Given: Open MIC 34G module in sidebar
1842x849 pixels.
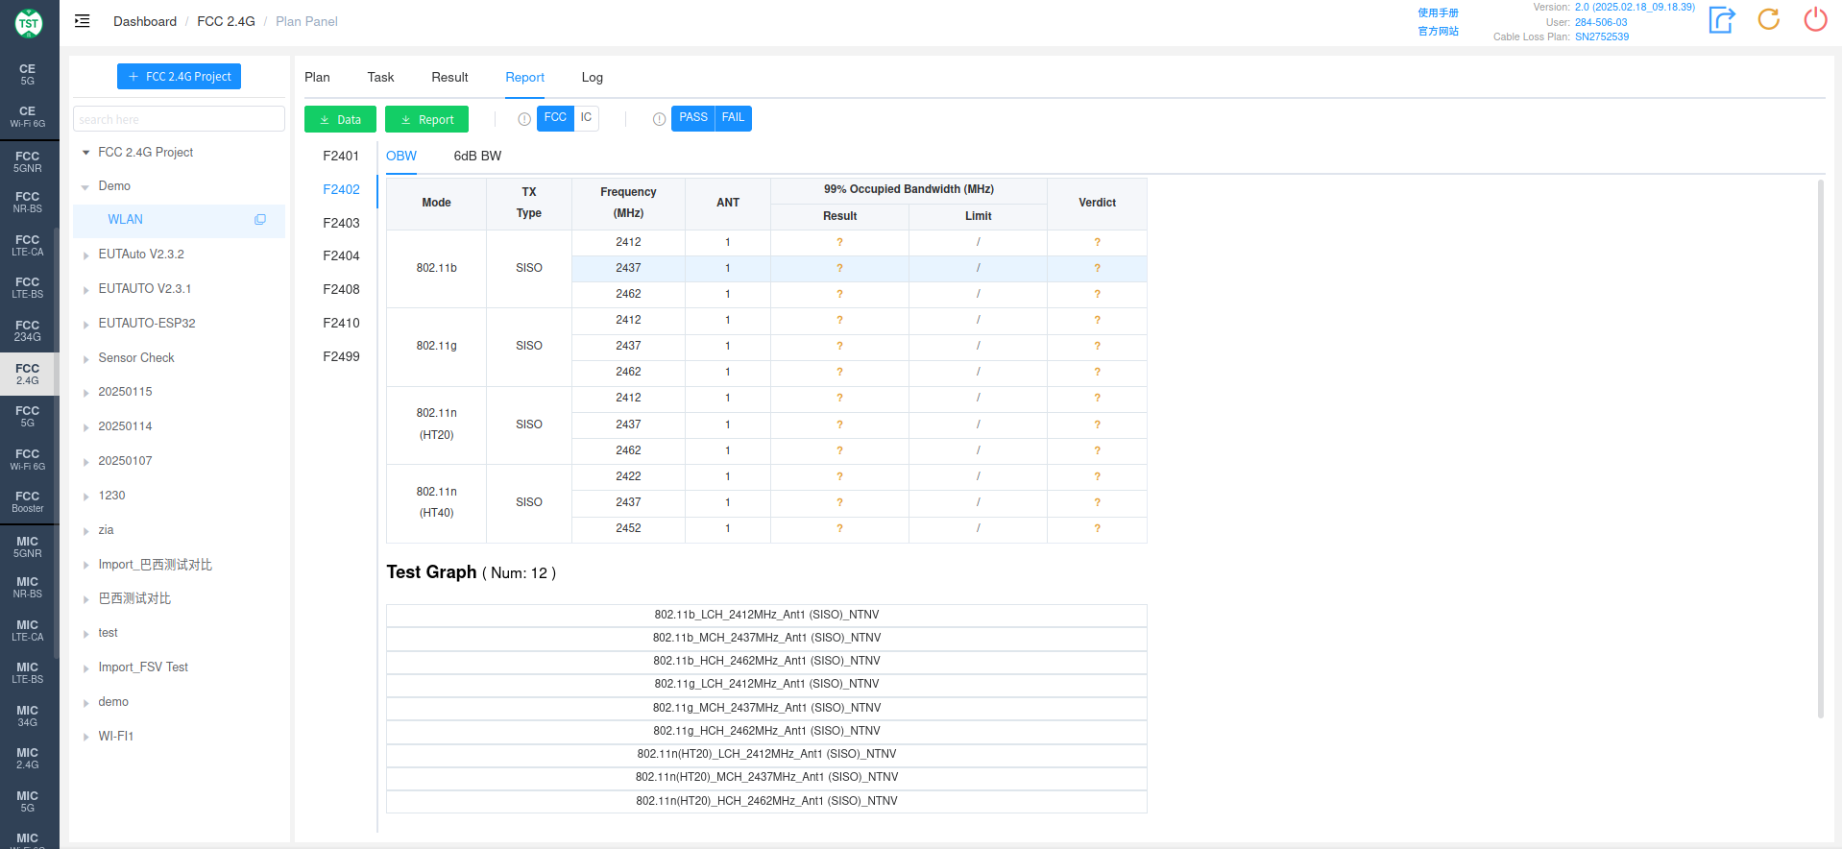Looking at the screenshot, I should 28,716.
